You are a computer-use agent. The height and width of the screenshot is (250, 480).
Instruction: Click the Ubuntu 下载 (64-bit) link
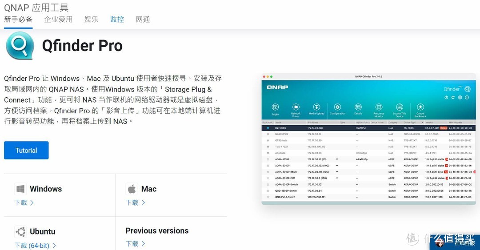tap(32, 246)
